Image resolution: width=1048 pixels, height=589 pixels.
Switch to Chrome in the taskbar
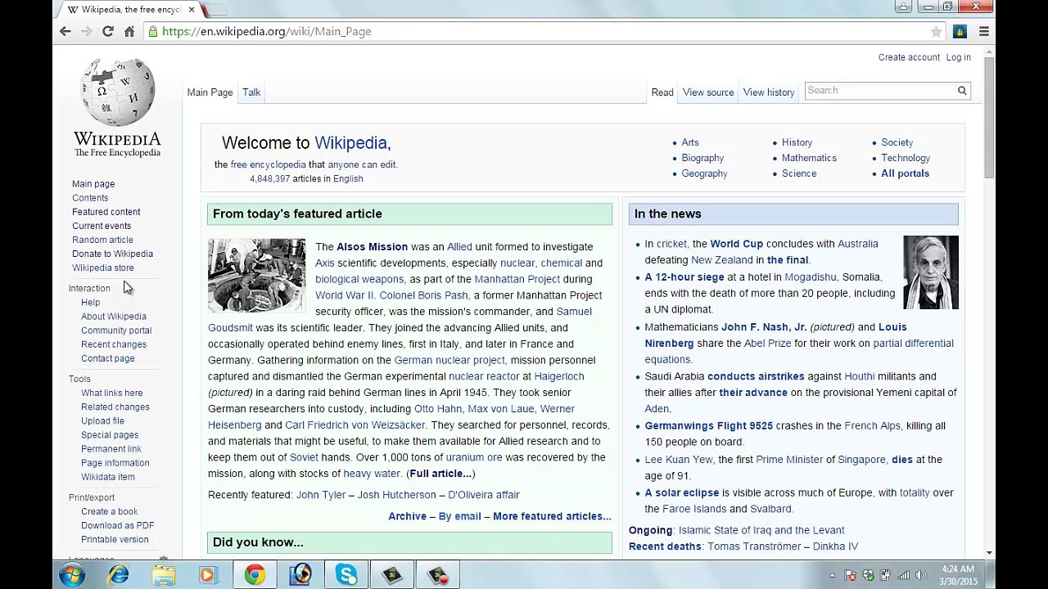pyautogui.click(x=255, y=575)
